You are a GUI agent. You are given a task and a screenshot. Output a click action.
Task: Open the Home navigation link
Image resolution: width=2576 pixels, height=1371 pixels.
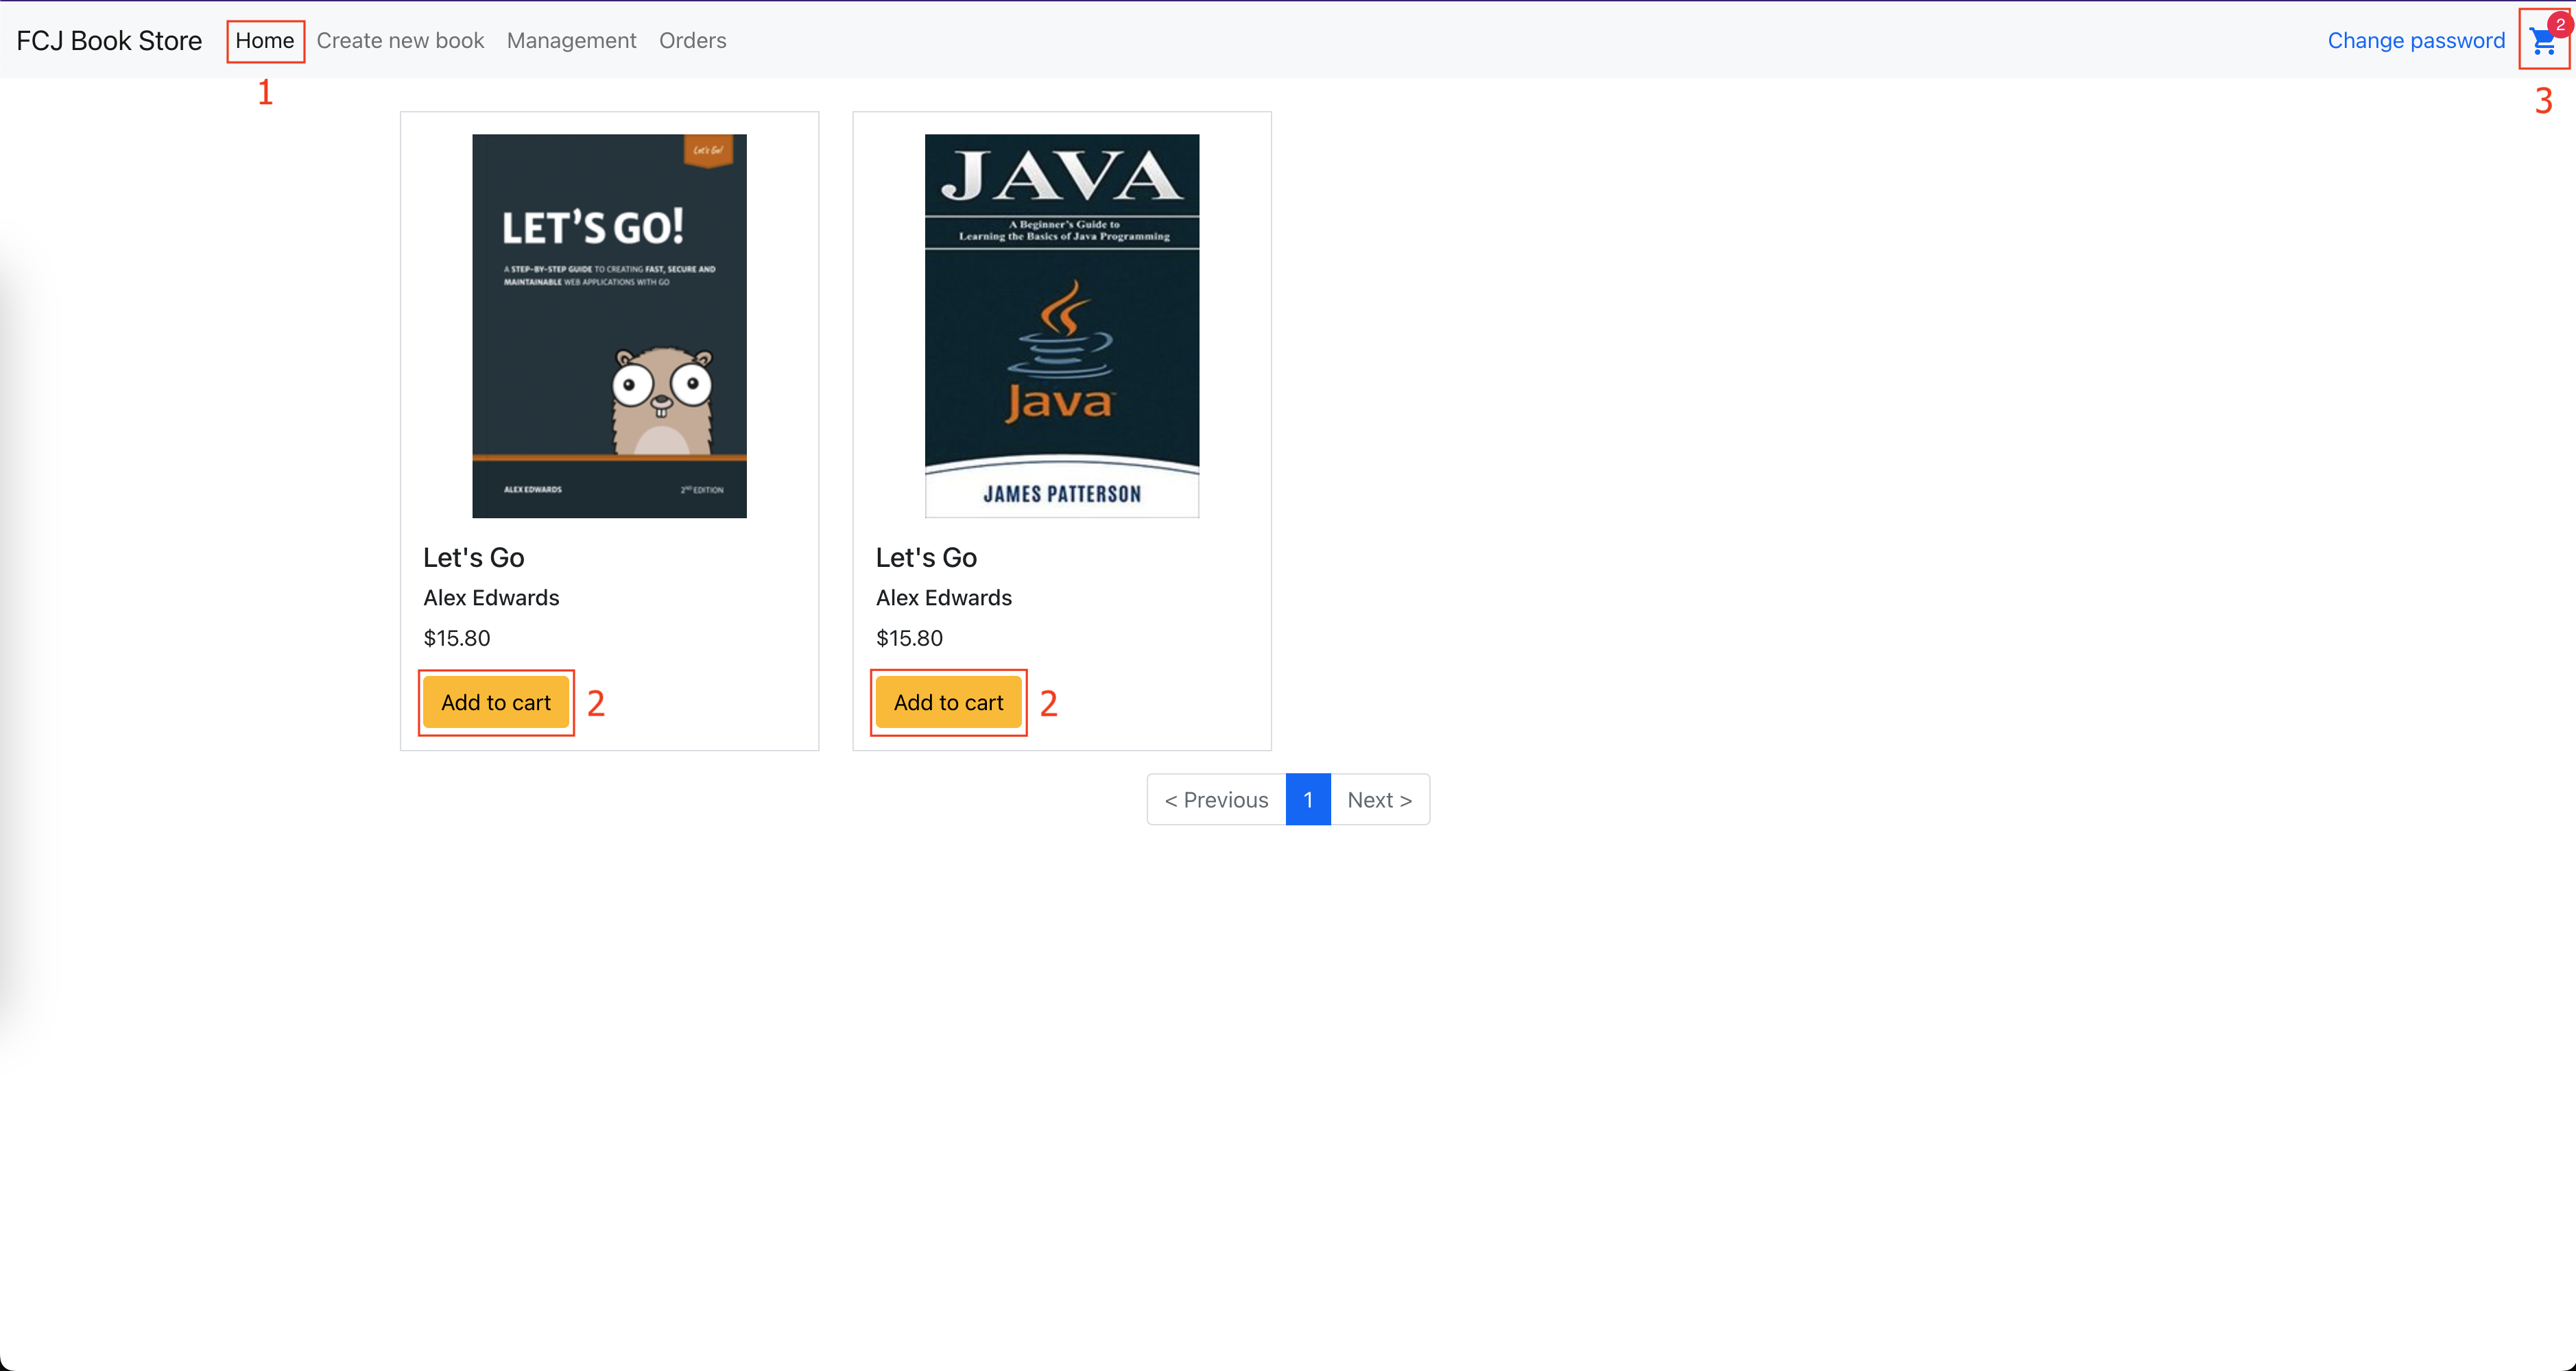pyautogui.click(x=264, y=39)
